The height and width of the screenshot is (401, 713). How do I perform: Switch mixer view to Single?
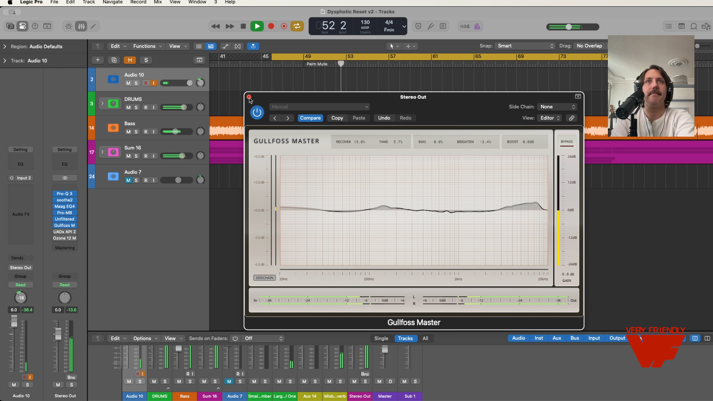[381, 339]
